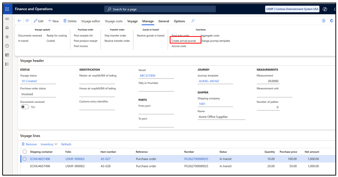
Task: Open container ECMU4657496 link in AS-027 row
Action: 40,159
